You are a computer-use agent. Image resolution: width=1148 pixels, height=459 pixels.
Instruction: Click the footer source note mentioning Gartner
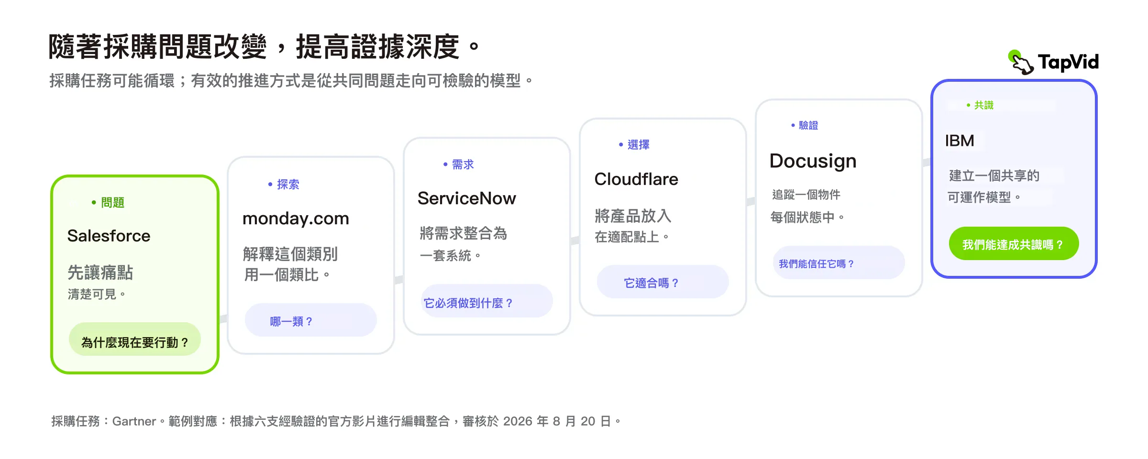(336, 421)
